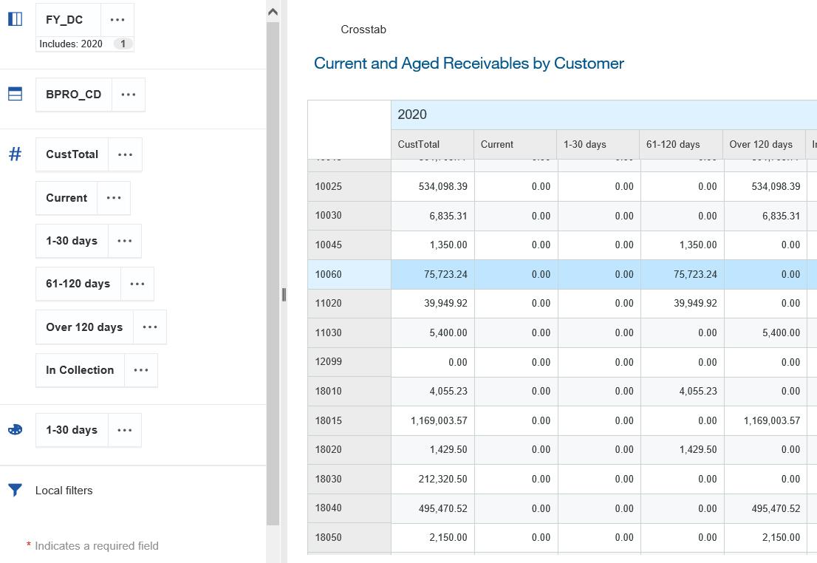Open the Current measure options menu
Viewport: 817px width, 563px height.
(113, 197)
